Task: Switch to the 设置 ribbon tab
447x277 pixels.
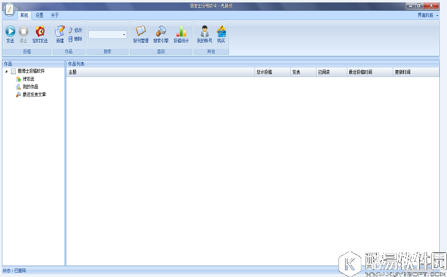Action: [39, 16]
